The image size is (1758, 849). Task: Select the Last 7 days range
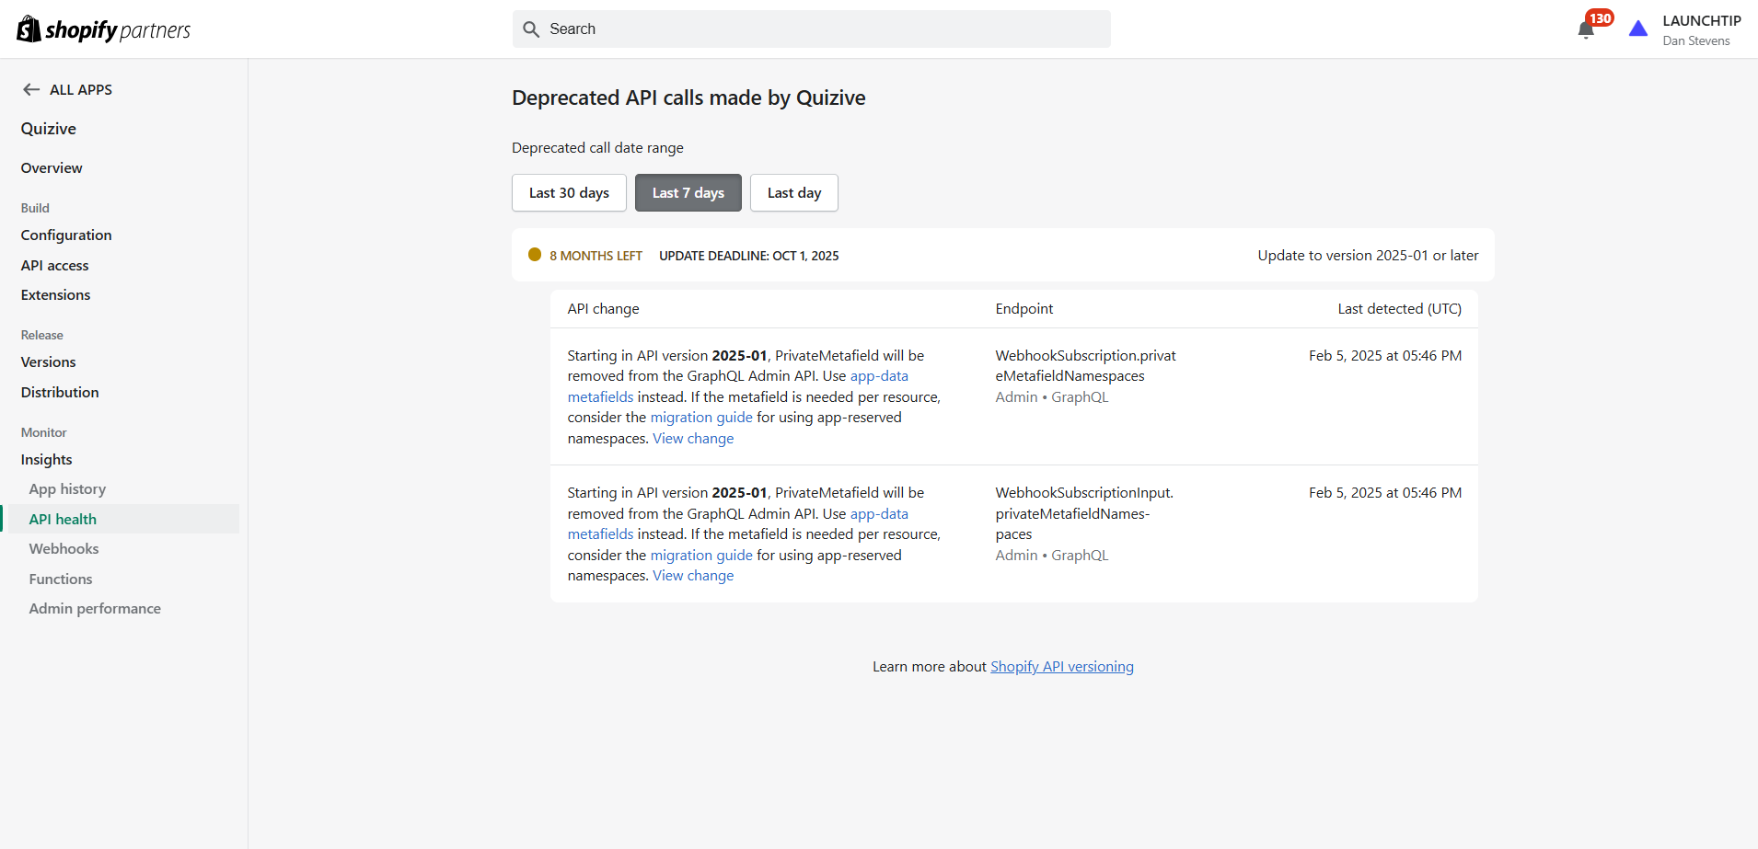tap(688, 193)
